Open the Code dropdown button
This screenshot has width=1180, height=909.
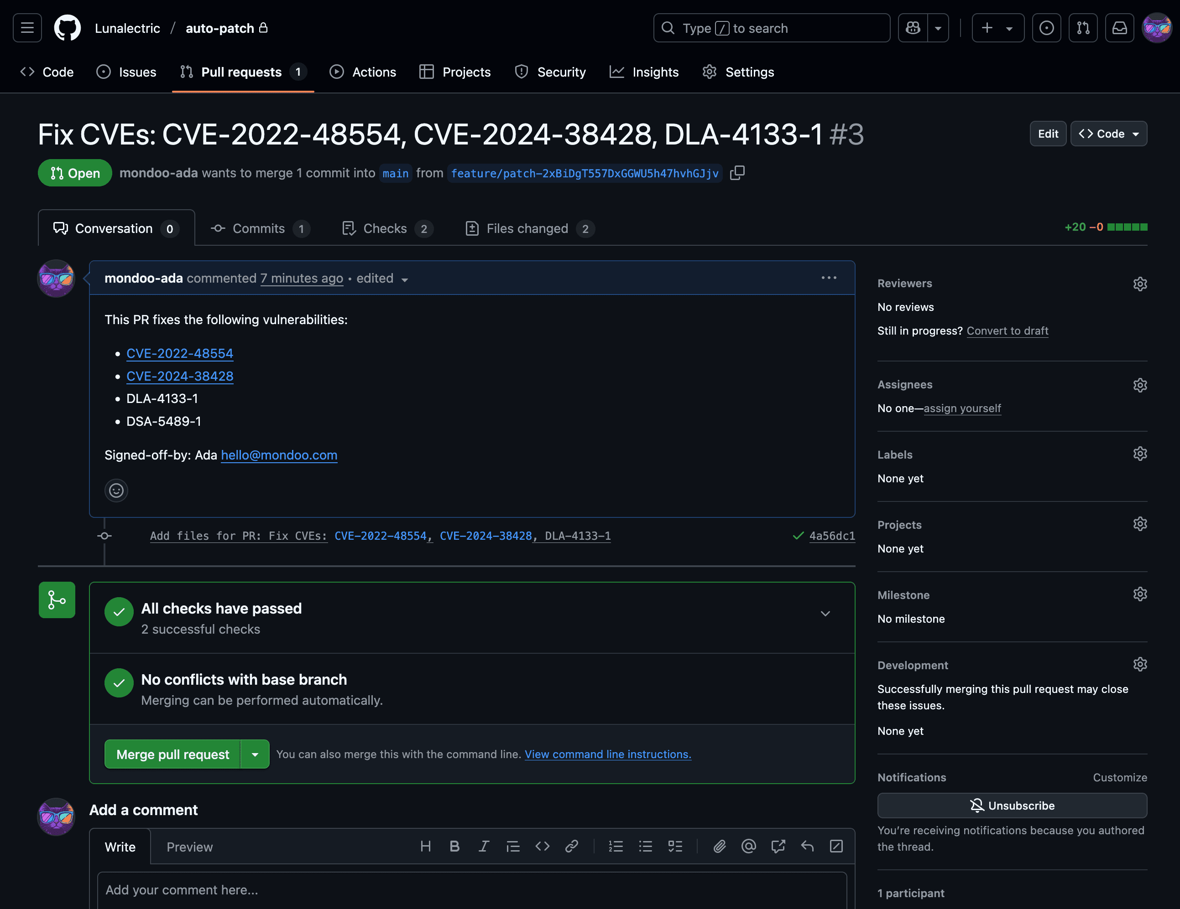click(x=1108, y=134)
